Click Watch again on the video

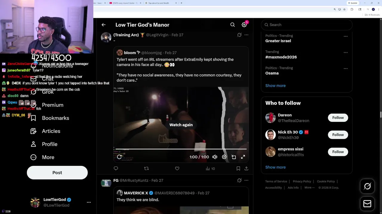[x=181, y=125]
